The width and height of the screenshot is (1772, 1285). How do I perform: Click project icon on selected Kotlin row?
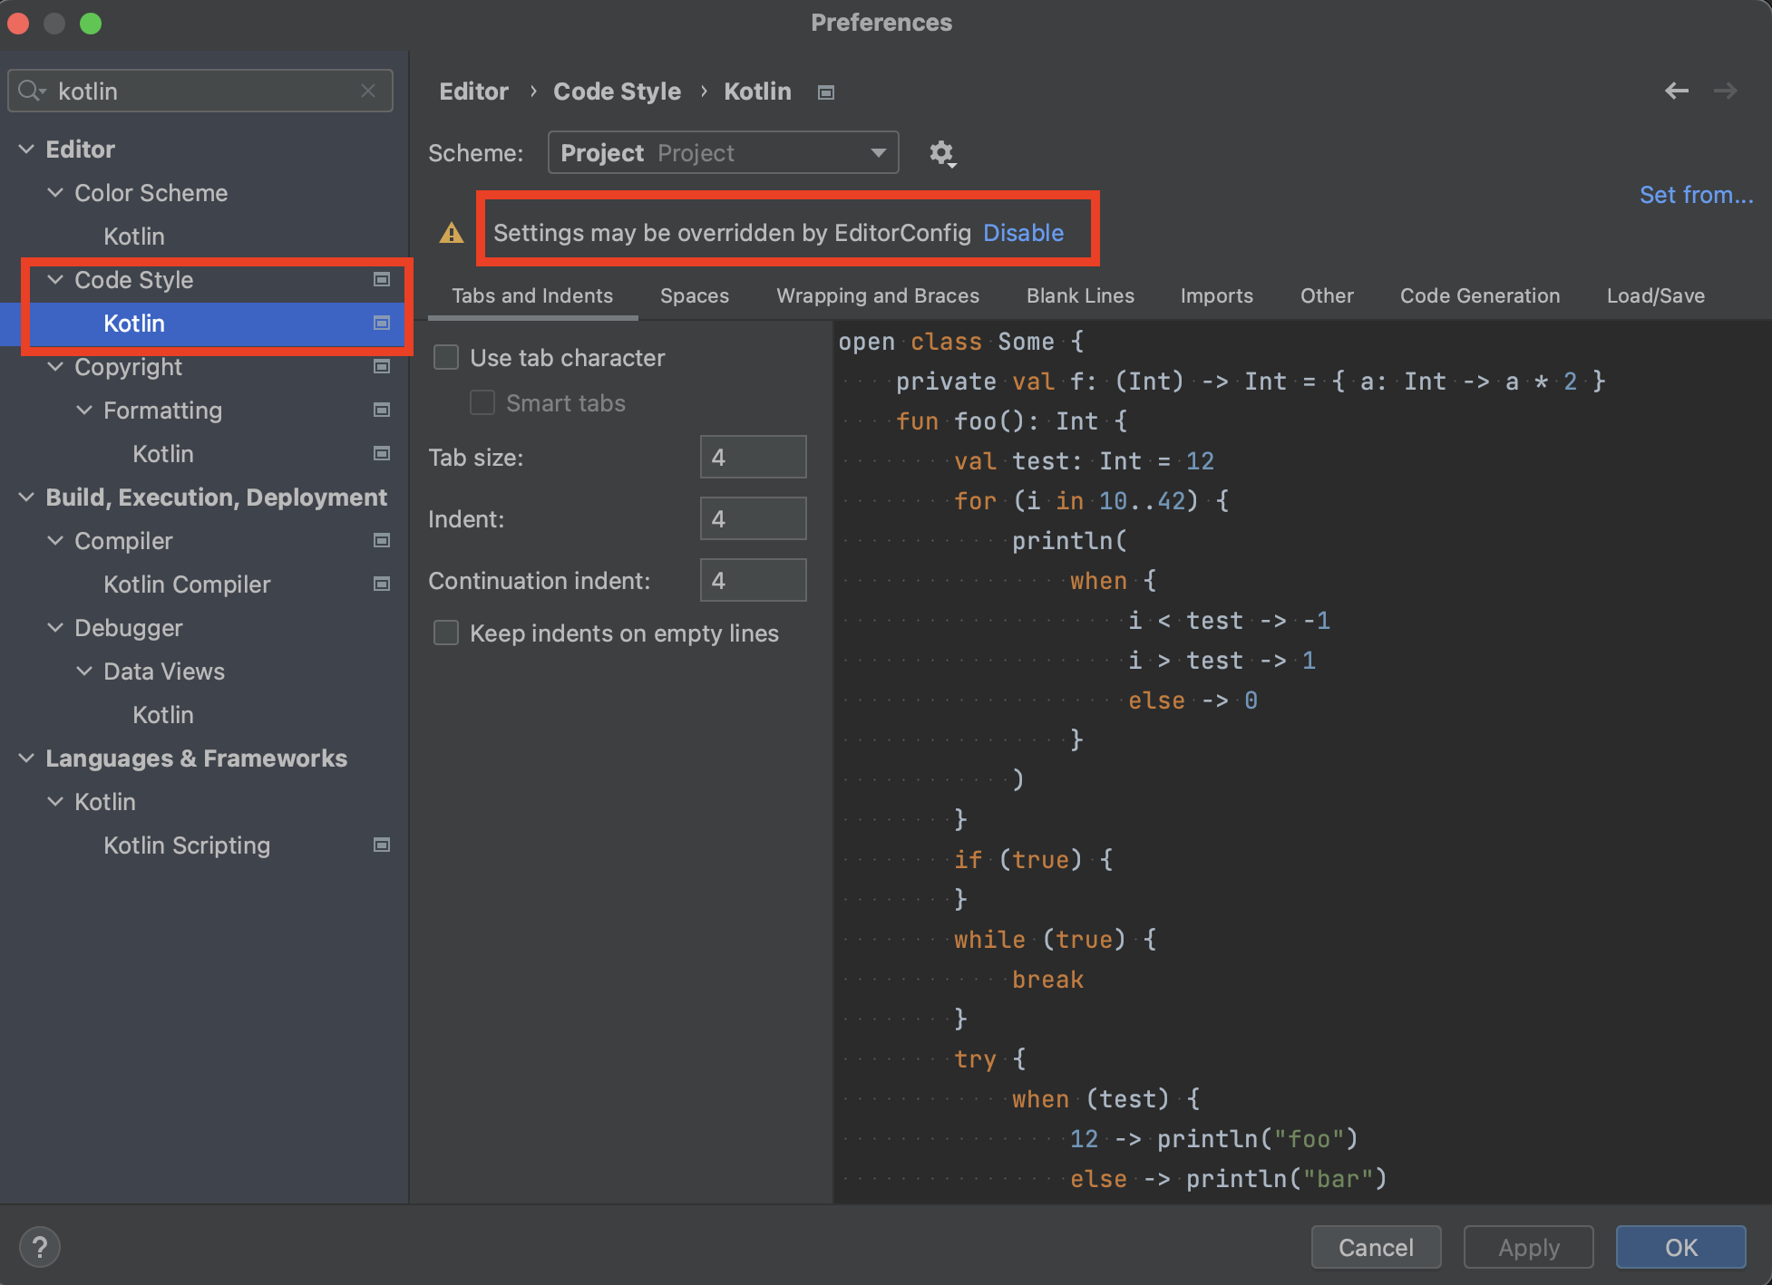tap(382, 323)
